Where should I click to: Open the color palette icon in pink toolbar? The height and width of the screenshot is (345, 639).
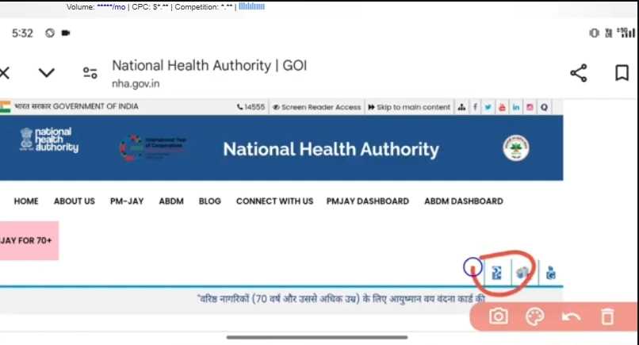534,316
